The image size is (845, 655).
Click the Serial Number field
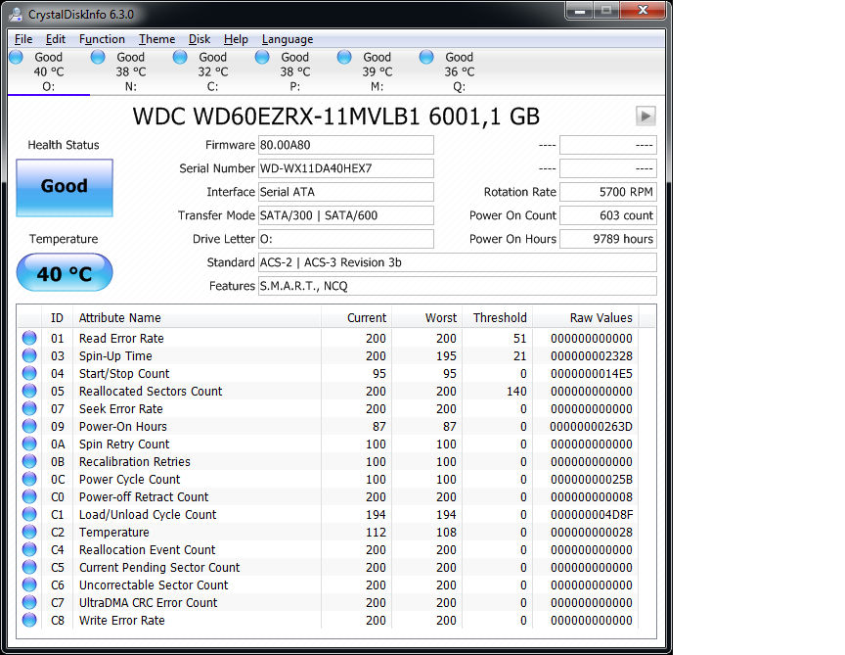pyautogui.click(x=345, y=168)
